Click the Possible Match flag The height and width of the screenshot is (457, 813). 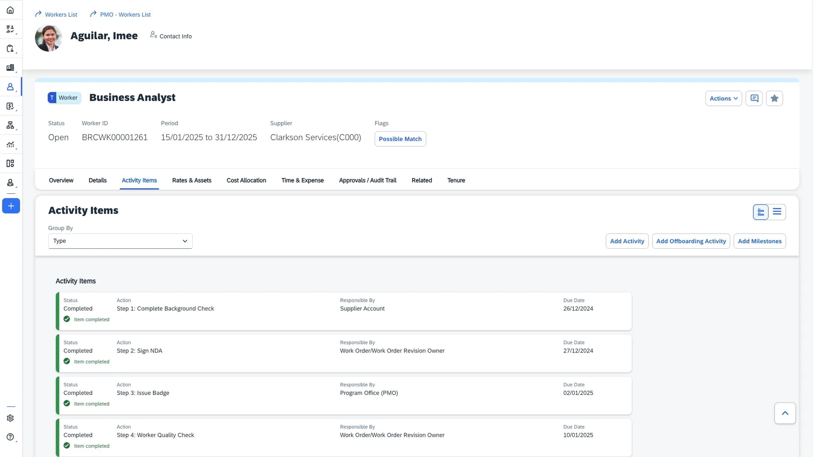(400, 139)
